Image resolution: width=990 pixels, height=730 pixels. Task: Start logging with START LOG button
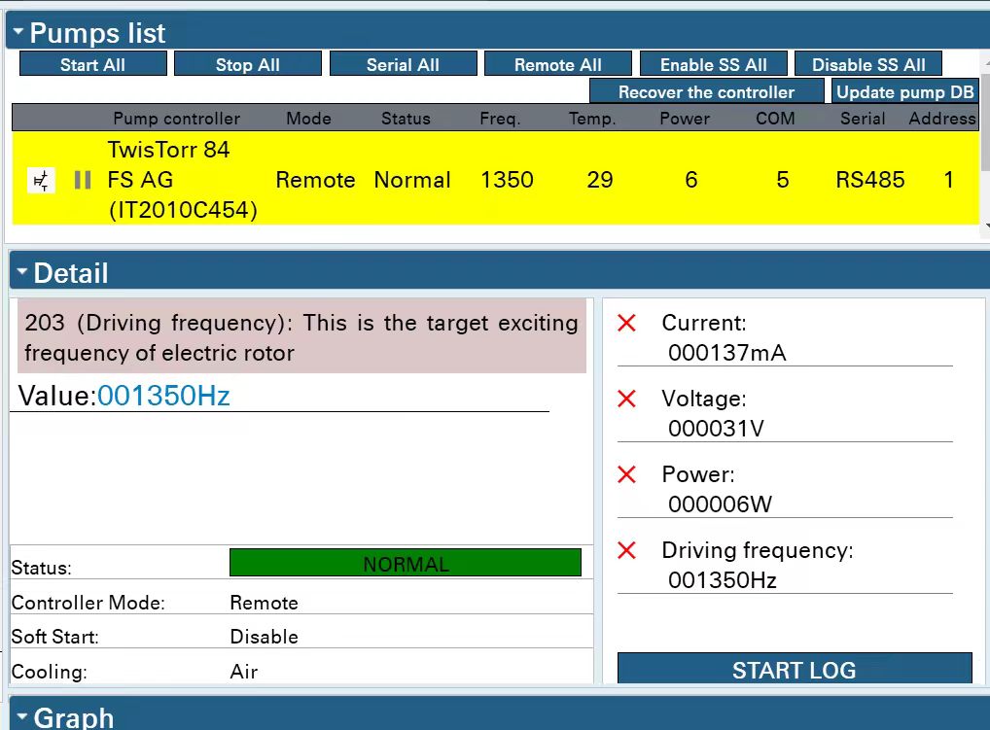pyautogui.click(x=794, y=670)
